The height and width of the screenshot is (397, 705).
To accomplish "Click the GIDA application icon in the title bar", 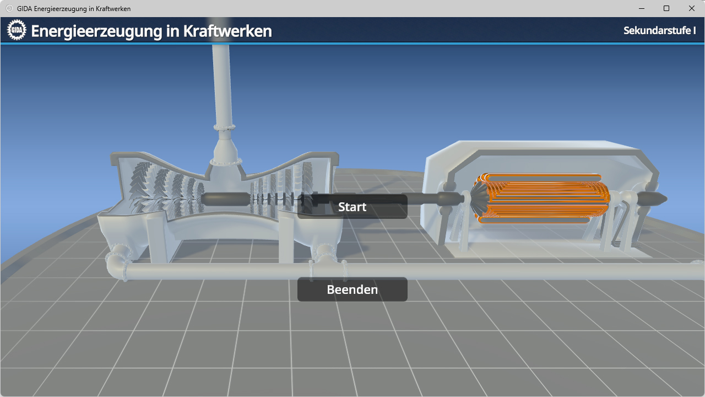I will click(9, 8).
